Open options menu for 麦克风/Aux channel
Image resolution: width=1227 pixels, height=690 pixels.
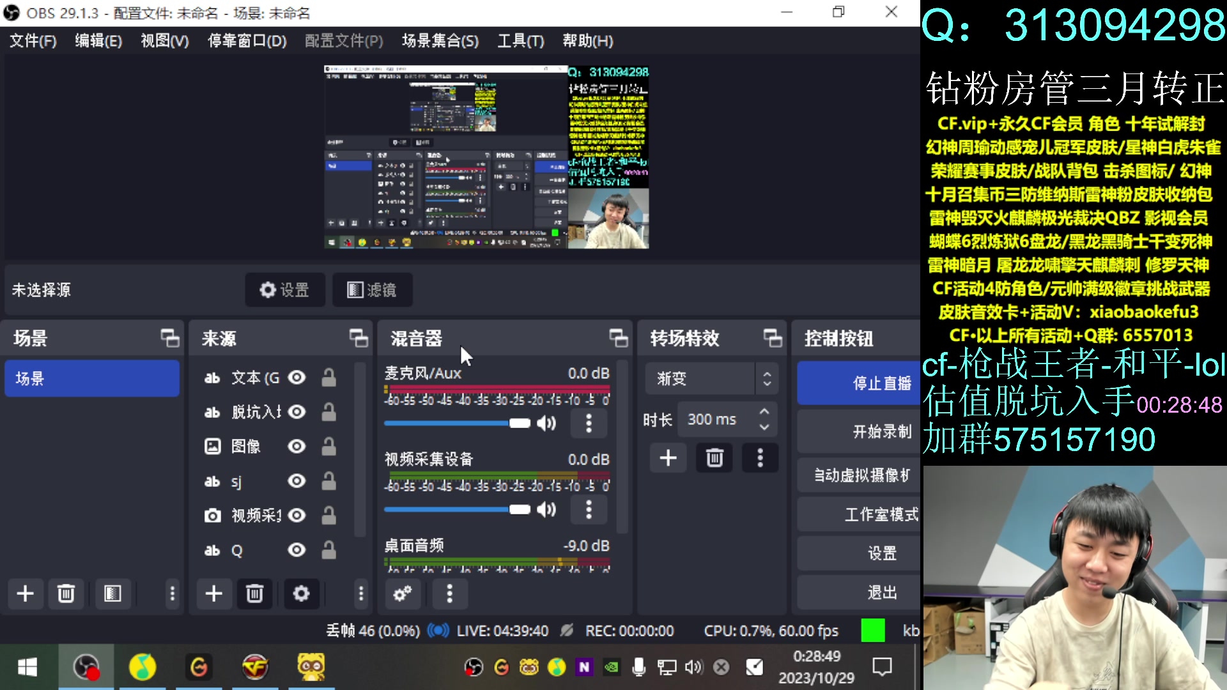pos(589,423)
